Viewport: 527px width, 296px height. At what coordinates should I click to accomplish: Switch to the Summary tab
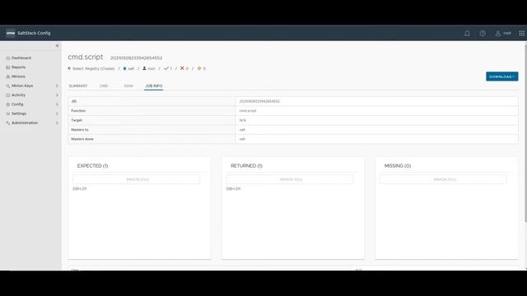78,86
